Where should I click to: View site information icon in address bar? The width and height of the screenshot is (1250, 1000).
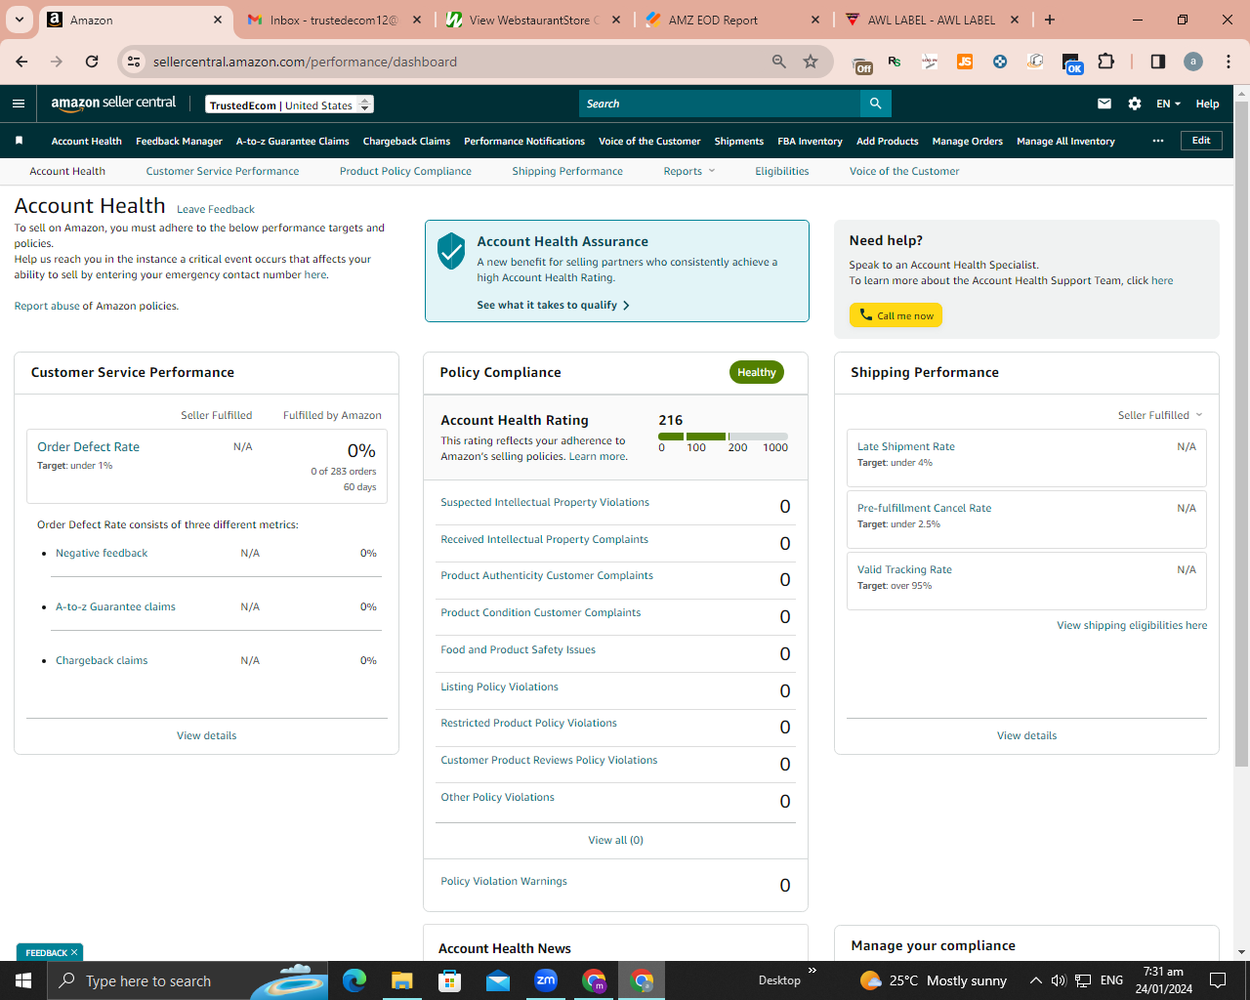pos(135,62)
